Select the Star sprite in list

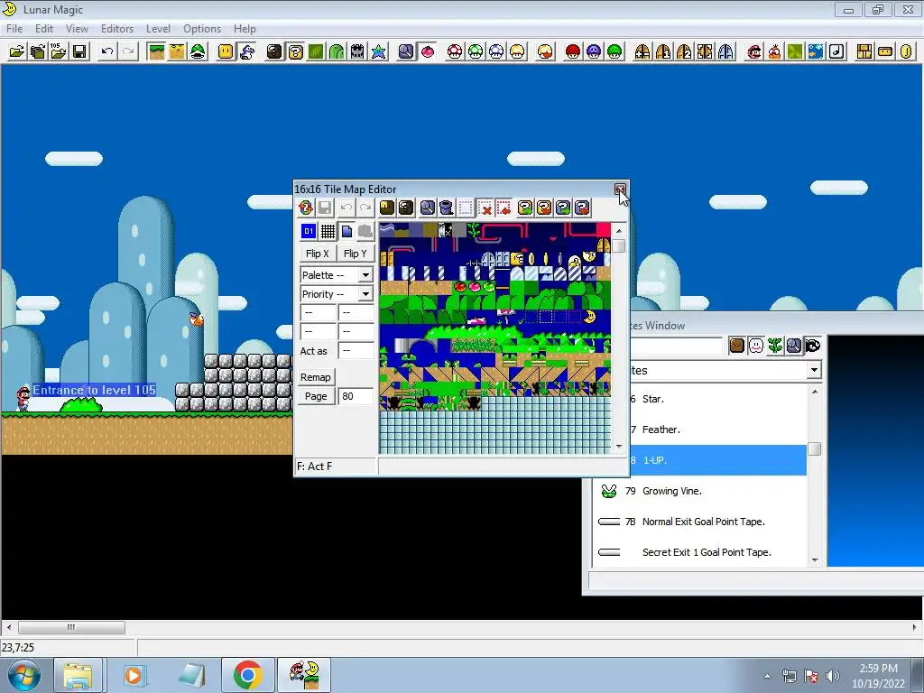click(699, 399)
